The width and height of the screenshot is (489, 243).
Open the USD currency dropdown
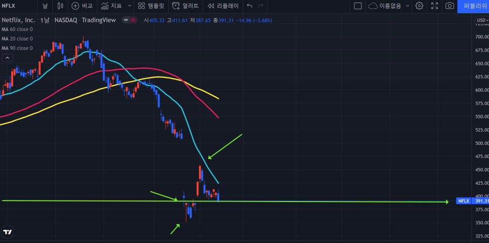coord(482,20)
